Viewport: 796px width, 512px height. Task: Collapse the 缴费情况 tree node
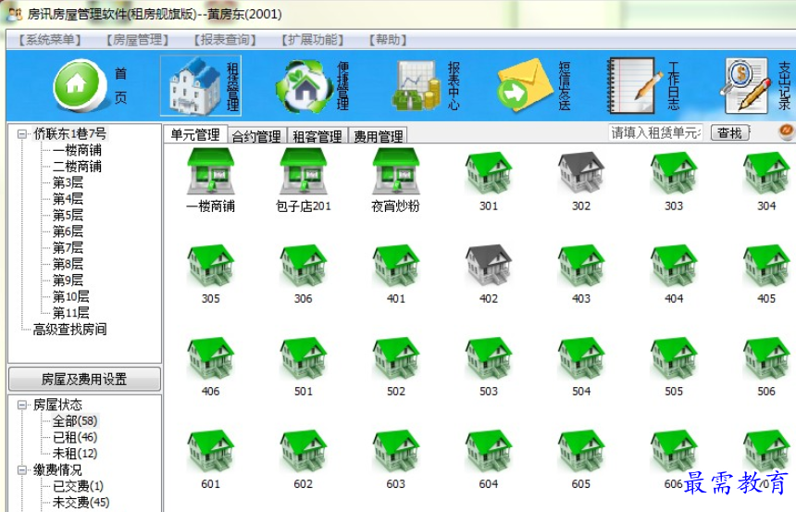[x=22, y=469]
